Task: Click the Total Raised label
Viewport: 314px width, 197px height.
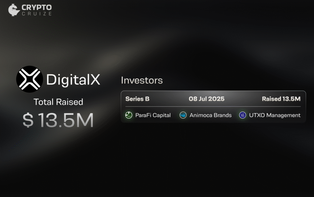Action: pyautogui.click(x=58, y=102)
